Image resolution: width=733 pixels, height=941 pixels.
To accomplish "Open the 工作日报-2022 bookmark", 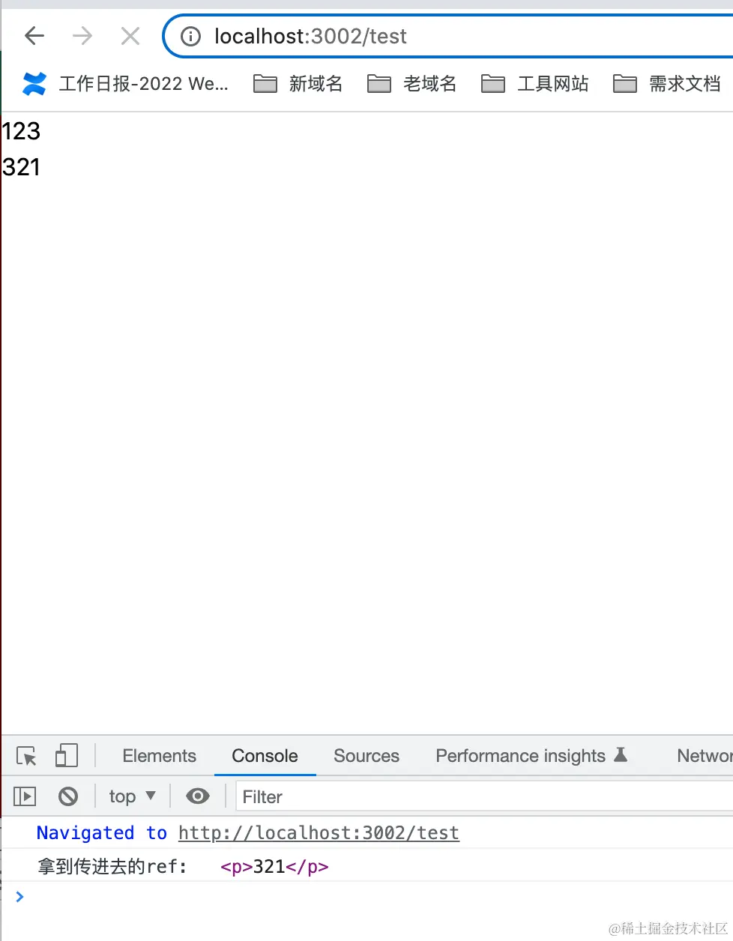I will 125,83.
